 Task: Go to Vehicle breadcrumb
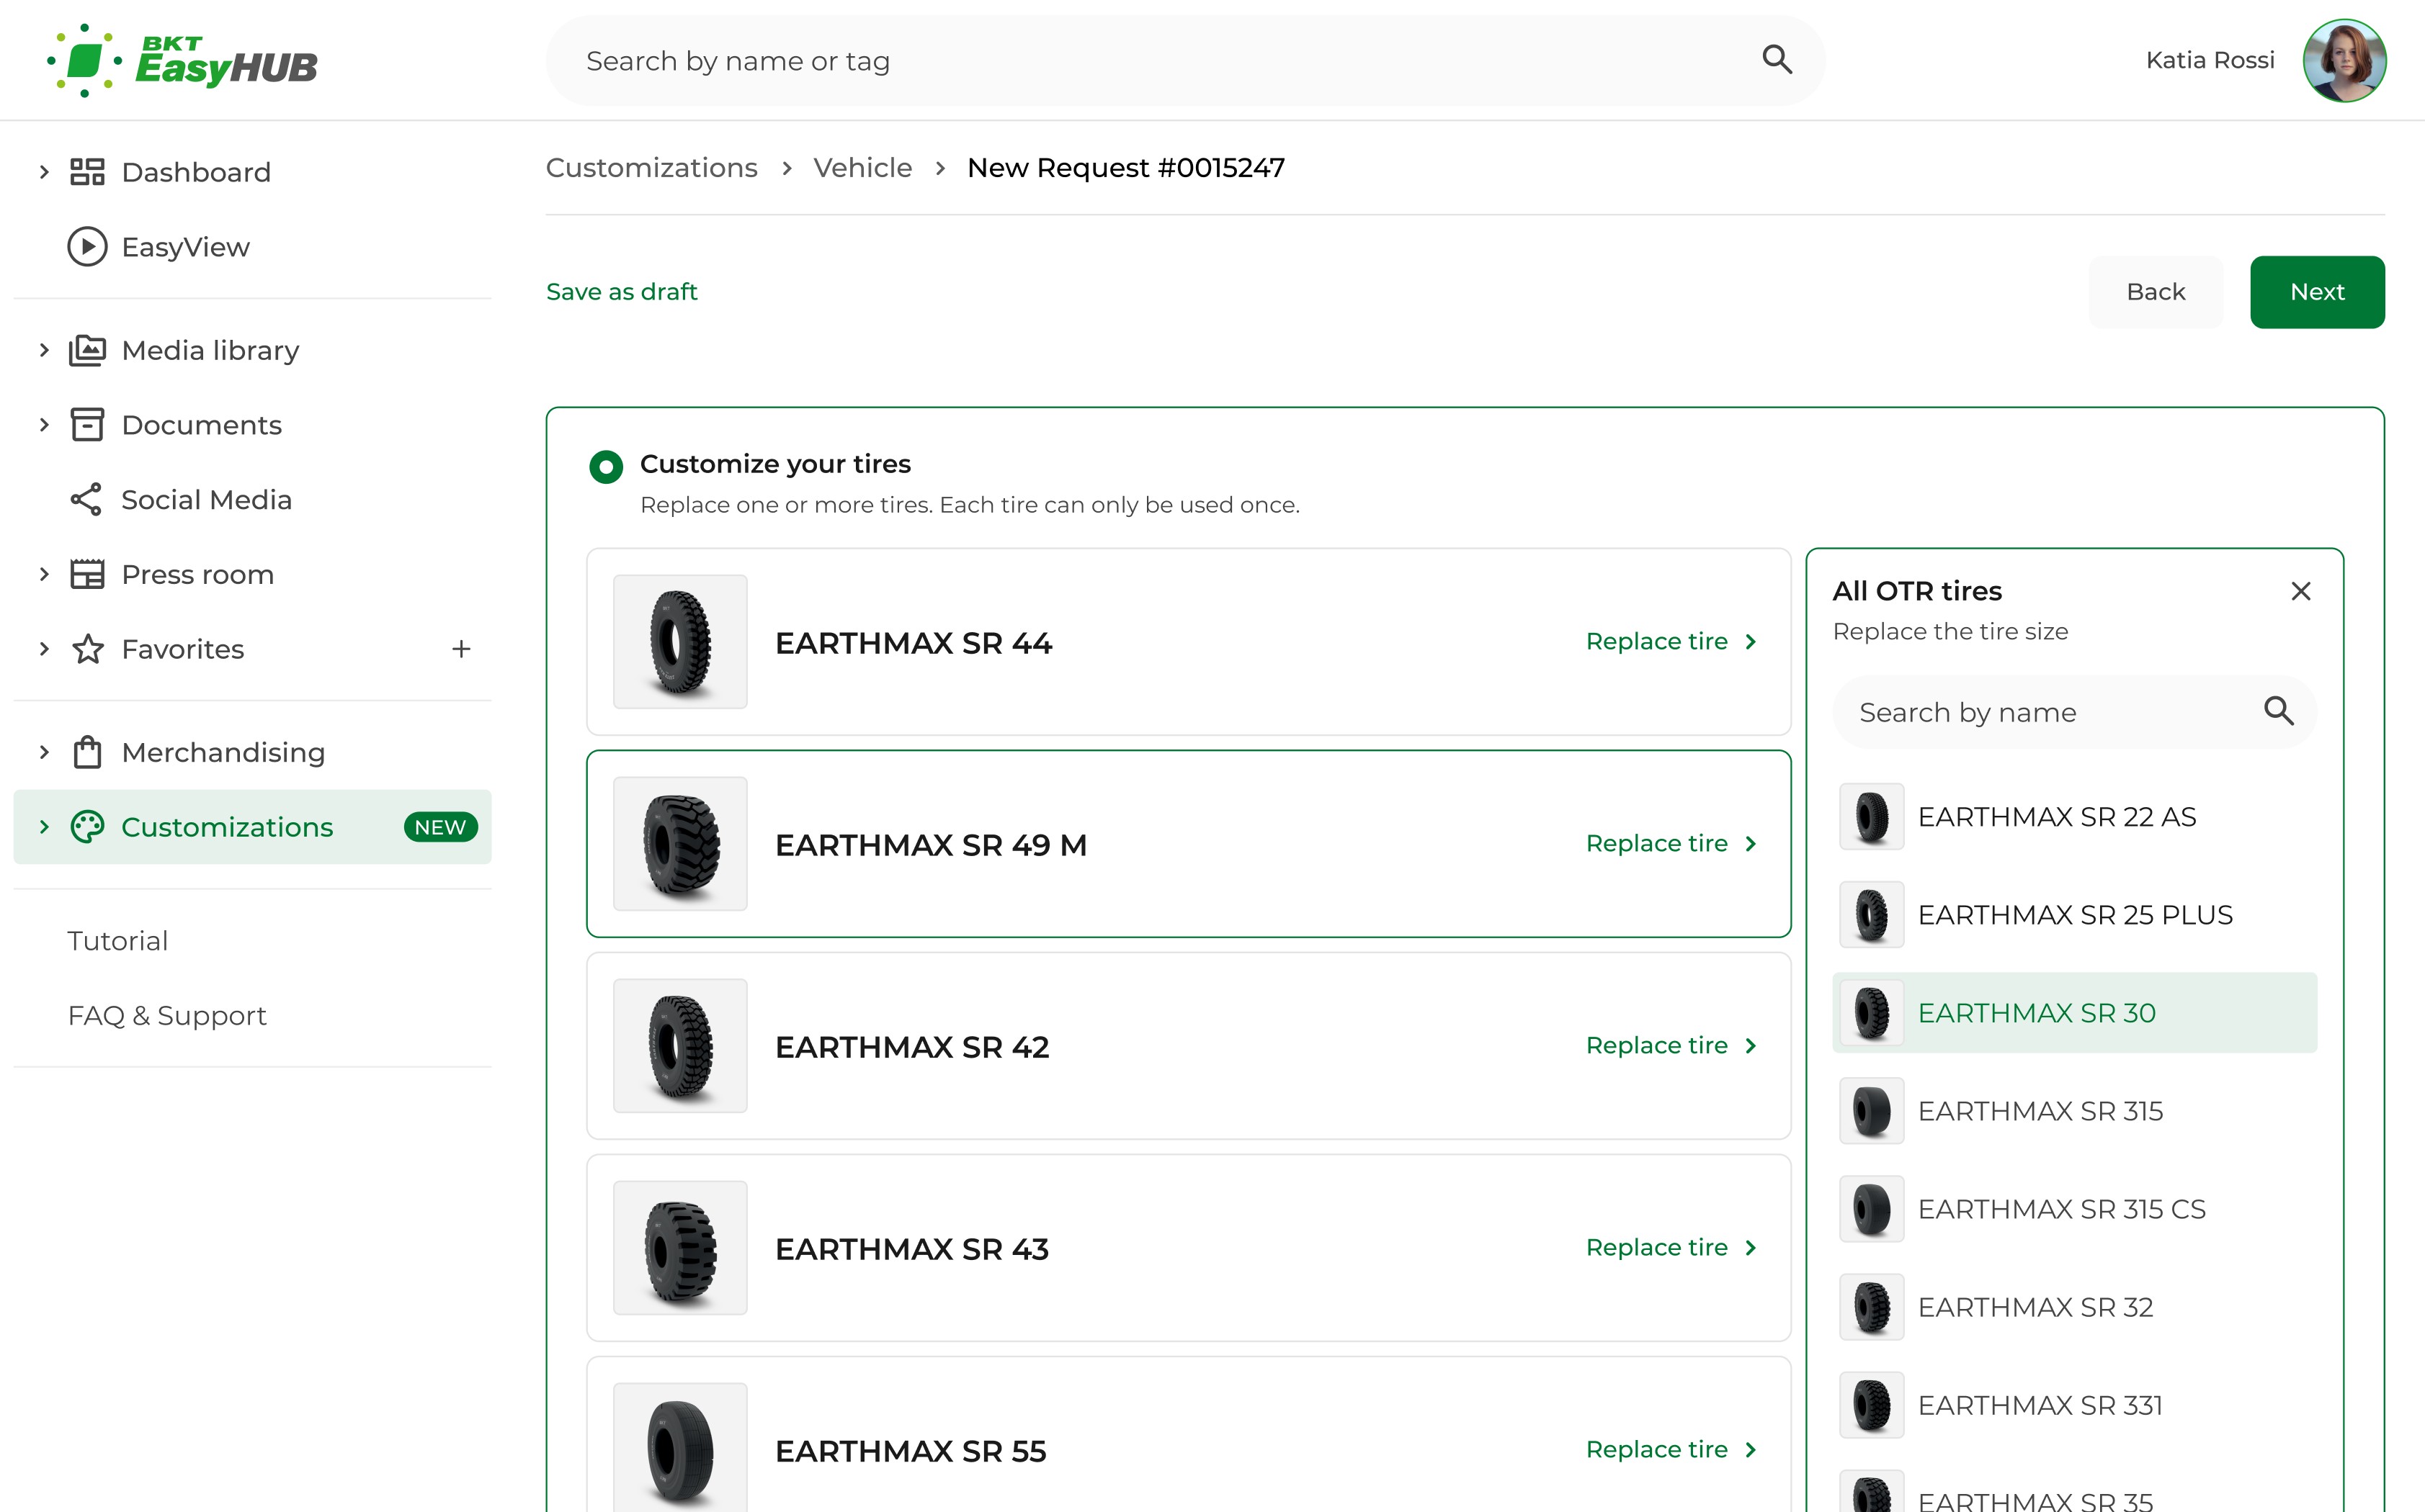(x=862, y=168)
